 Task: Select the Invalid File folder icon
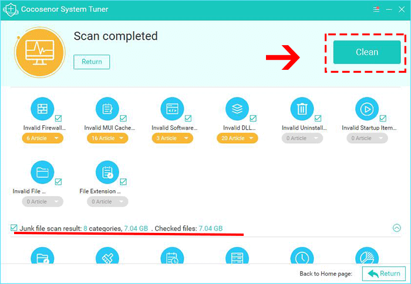[x=42, y=172]
